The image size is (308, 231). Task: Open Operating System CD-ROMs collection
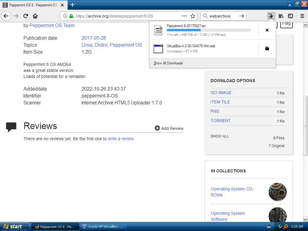(232, 192)
